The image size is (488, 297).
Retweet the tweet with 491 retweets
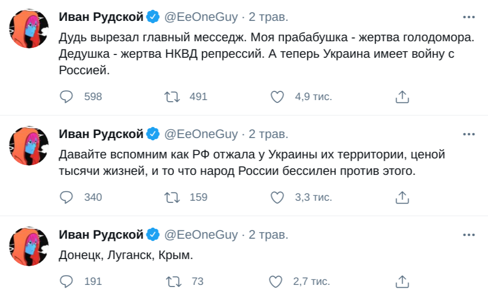click(172, 97)
